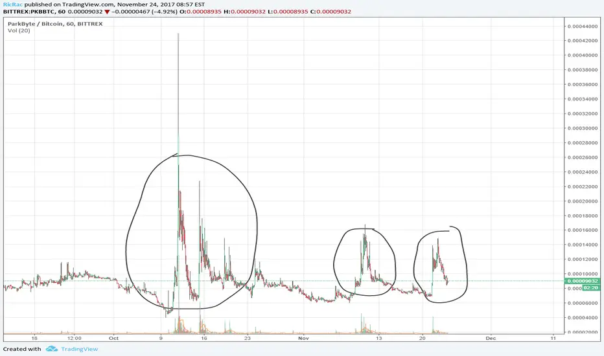Image resolution: width=604 pixels, height=356 pixels.
Task: Click the 0.00024000 price axis label
Action: [x=583, y=172]
